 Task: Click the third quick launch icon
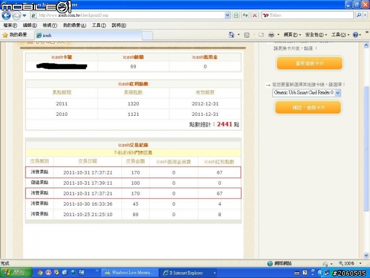57,273
